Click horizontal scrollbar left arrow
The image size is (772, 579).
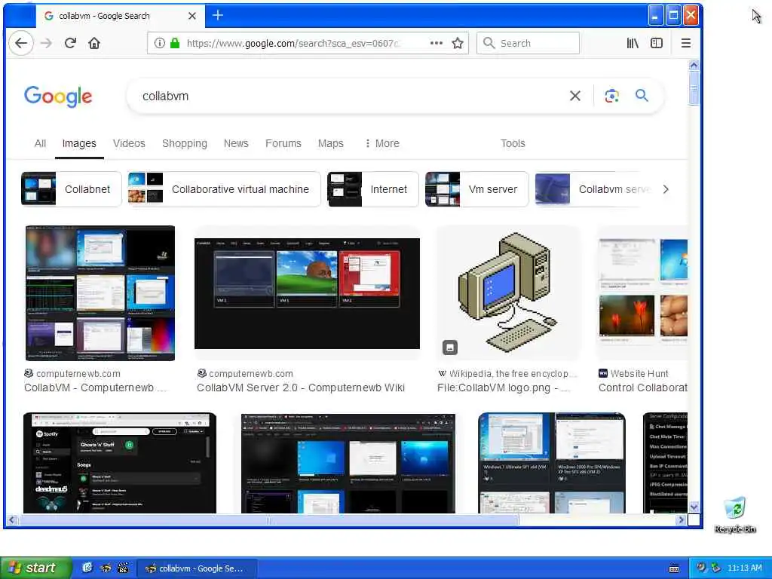click(11, 519)
